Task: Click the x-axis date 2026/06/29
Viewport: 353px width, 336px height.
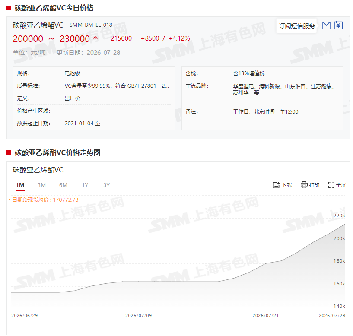Action: tap(25, 316)
